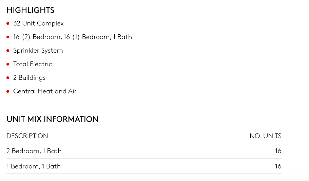Screen dimensions: 309x181
Task: Click the unit count for 1 Bedroom row
Action: coord(278,166)
